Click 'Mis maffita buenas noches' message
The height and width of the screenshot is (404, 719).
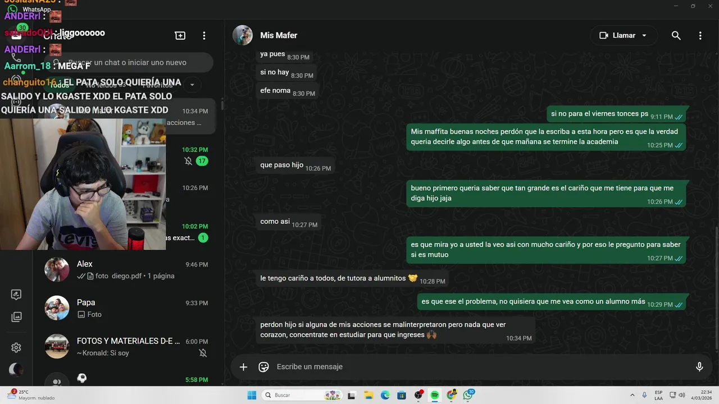(x=546, y=137)
